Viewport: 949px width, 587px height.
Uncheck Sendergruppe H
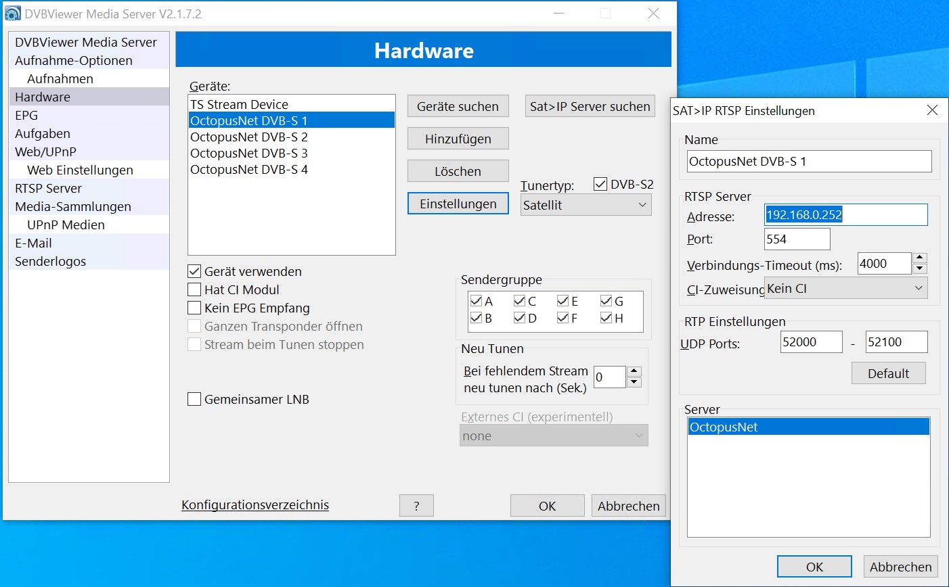606,318
